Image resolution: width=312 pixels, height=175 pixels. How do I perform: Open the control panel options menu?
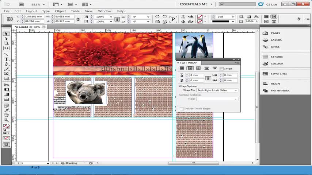pyautogui.click(x=307, y=19)
